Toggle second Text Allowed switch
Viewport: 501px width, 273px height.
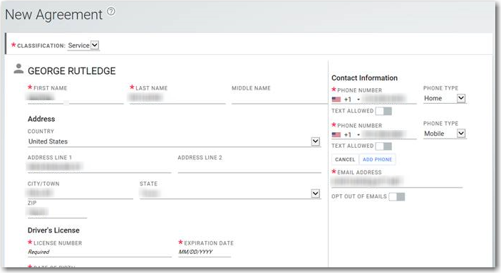(383, 146)
